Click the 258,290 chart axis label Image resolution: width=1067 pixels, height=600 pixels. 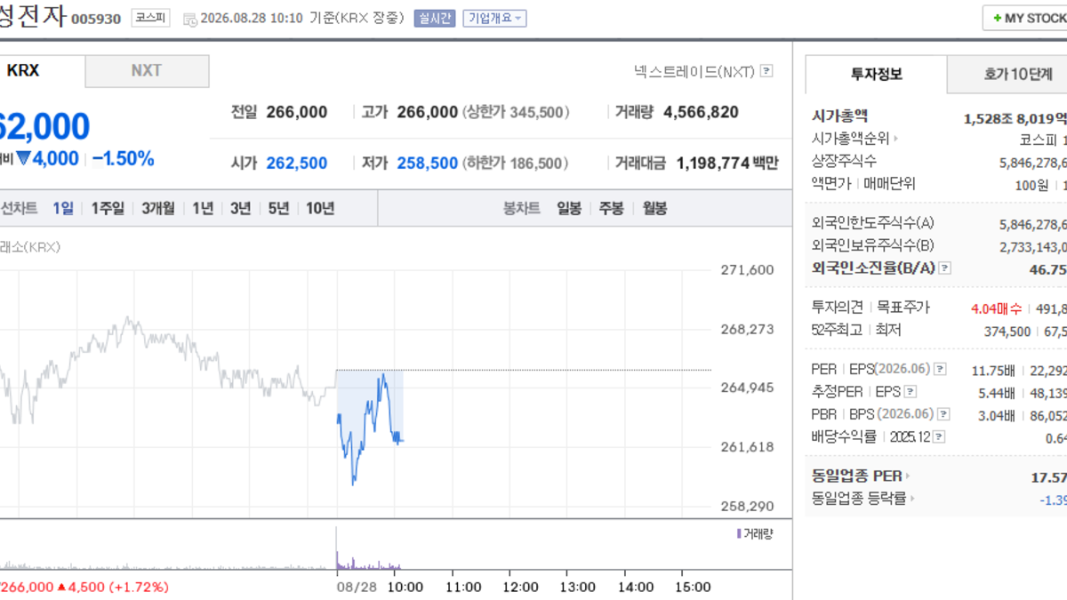tap(747, 506)
